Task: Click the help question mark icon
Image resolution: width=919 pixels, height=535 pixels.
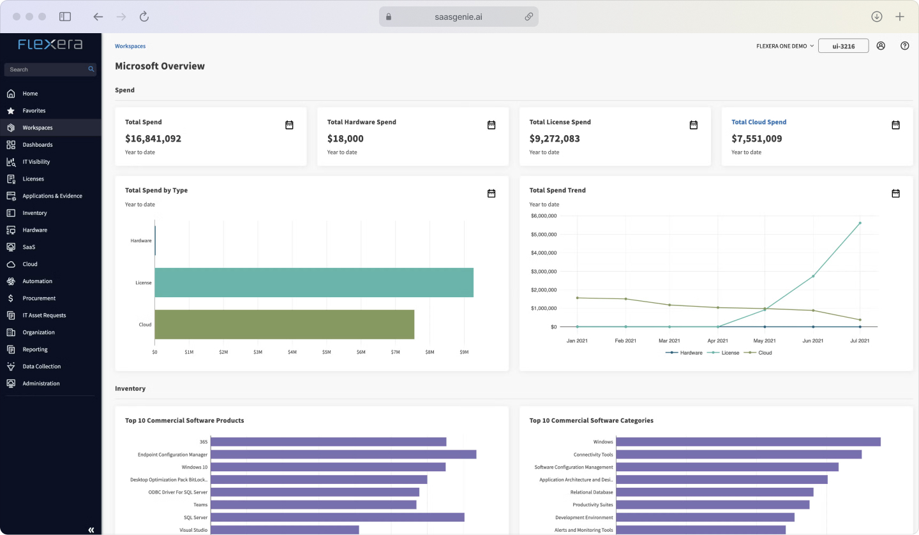Action: 904,46
